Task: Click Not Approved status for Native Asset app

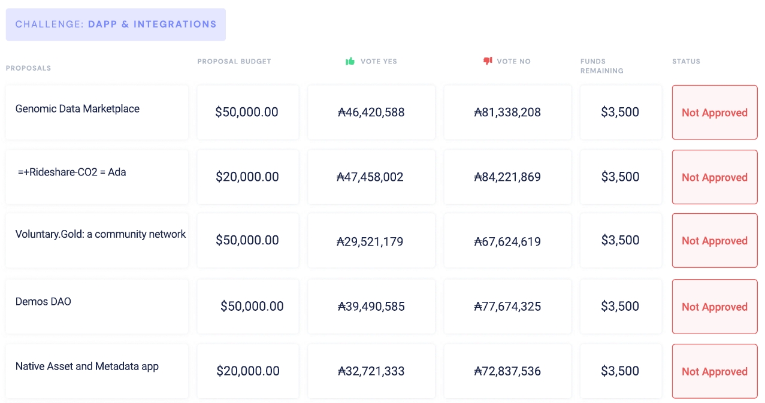Action: coord(715,371)
